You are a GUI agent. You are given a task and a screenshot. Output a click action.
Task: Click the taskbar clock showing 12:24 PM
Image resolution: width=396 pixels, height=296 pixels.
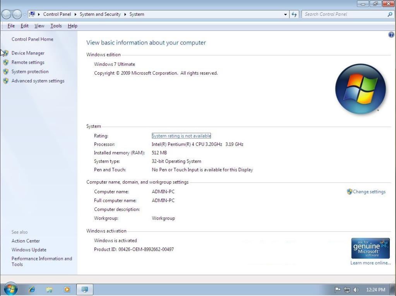click(375, 290)
